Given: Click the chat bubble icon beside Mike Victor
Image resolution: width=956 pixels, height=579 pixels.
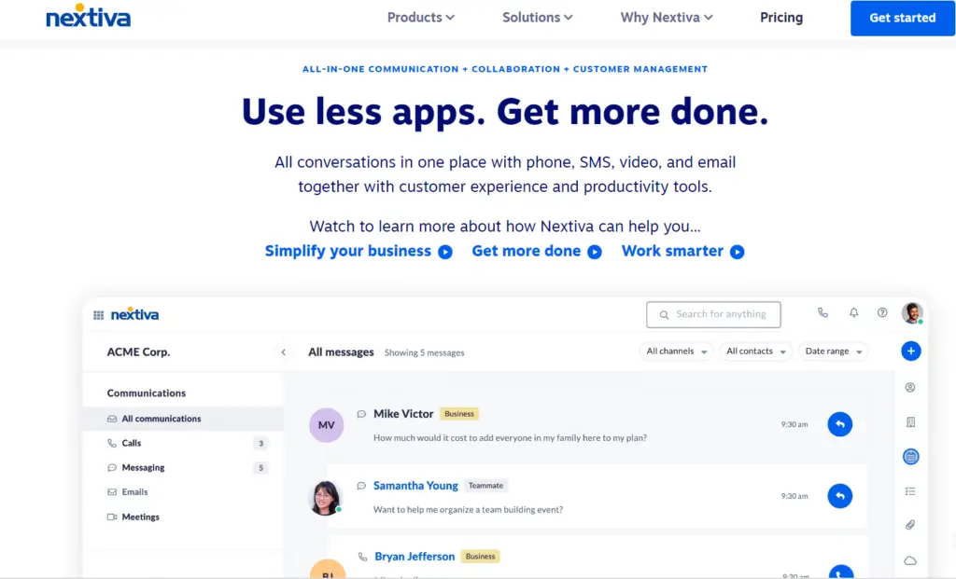Looking at the screenshot, I should coord(361,414).
